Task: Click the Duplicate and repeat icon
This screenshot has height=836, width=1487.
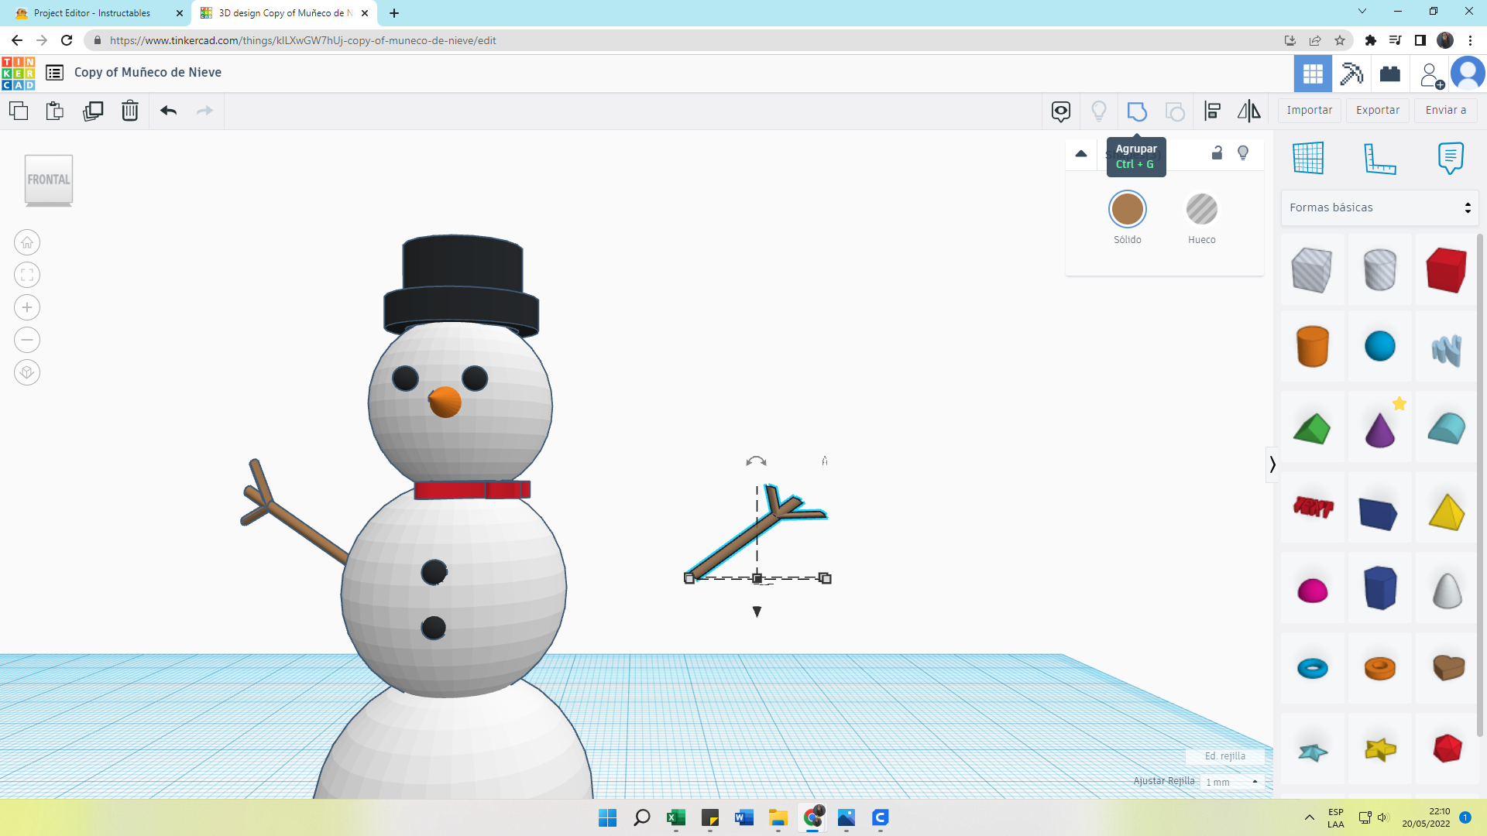Action: pos(93,111)
